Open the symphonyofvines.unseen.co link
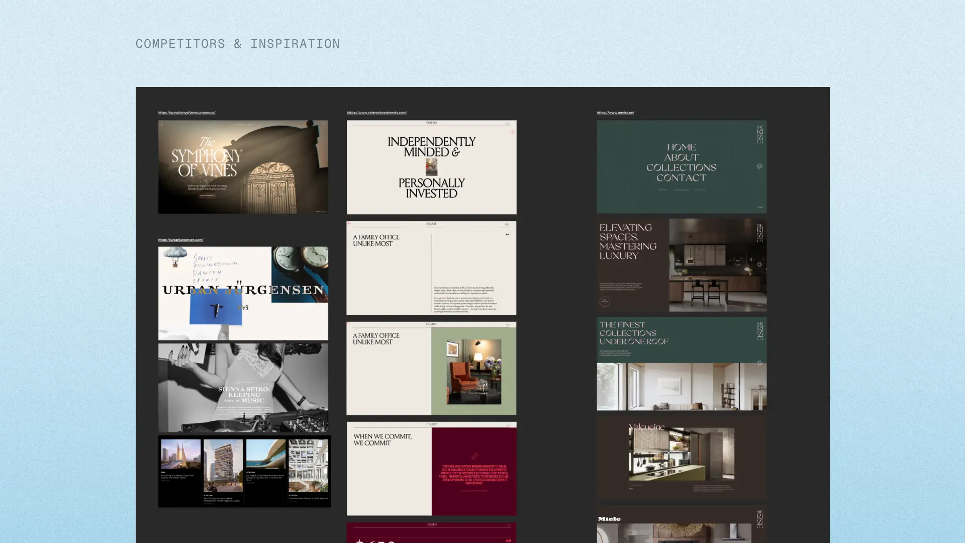Viewport: 965px width, 543px height. (x=186, y=113)
